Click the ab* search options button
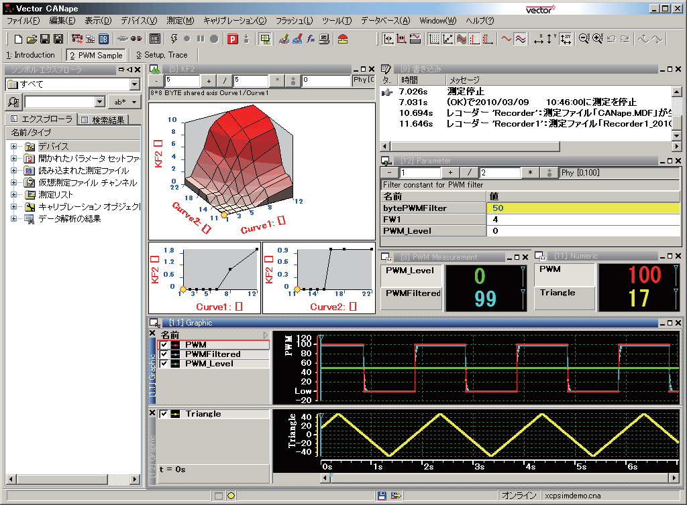The height and width of the screenshot is (505, 687). (125, 102)
